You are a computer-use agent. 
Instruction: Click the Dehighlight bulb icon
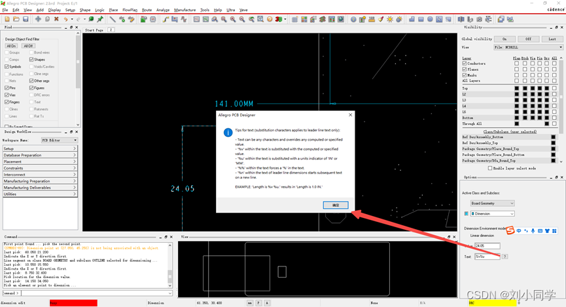(399, 19)
